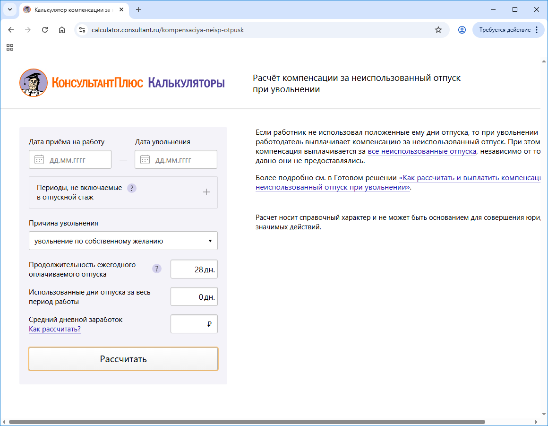Reload the calculator page
The image size is (548, 426).
coord(45,30)
